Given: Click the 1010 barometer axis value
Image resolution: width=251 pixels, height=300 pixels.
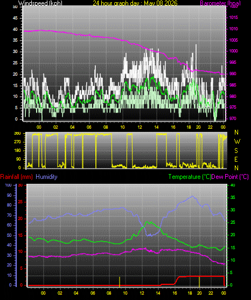Looking at the screenshot, I should coord(233,29).
